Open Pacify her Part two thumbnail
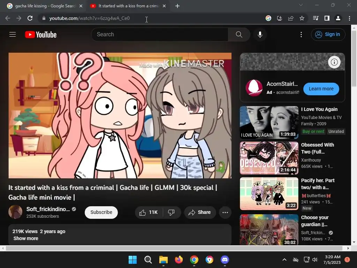This screenshot has width=357, height=268. pyautogui.click(x=269, y=193)
